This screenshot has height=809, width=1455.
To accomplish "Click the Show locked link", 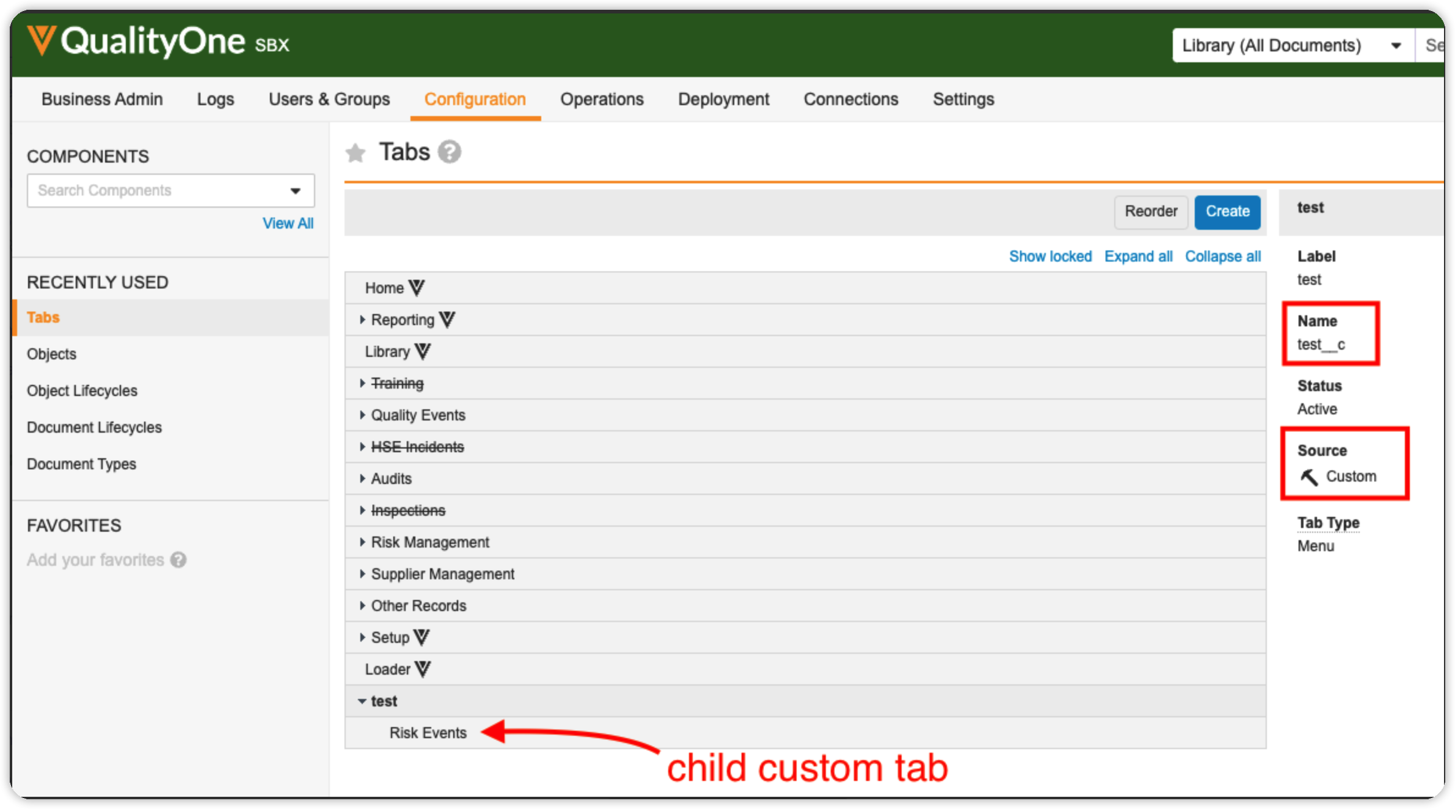I will pyautogui.click(x=1050, y=256).
